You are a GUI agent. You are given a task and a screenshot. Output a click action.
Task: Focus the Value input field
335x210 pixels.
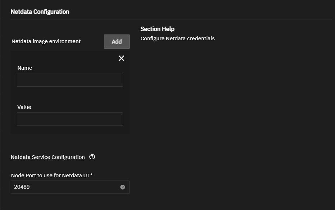[x=70, y=119]
